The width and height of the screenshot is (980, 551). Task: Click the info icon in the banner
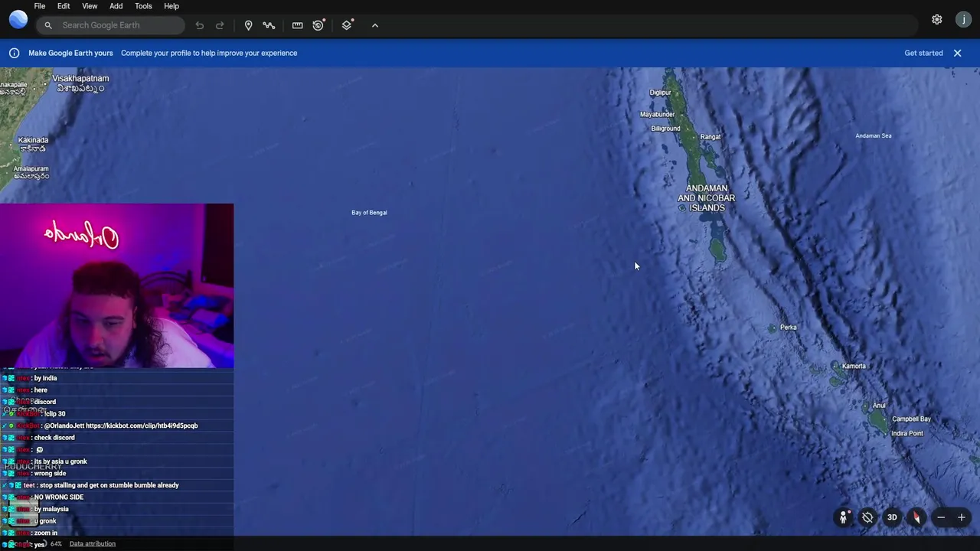pyautogui.click(x=14, y=53)
